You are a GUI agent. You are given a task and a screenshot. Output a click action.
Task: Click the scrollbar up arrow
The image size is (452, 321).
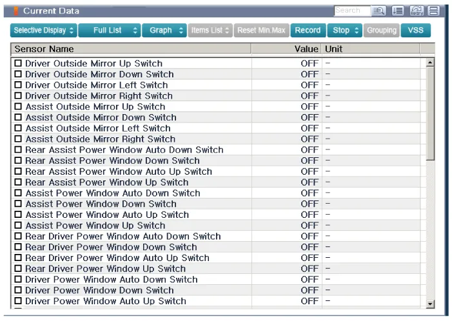tap(431, 63)
